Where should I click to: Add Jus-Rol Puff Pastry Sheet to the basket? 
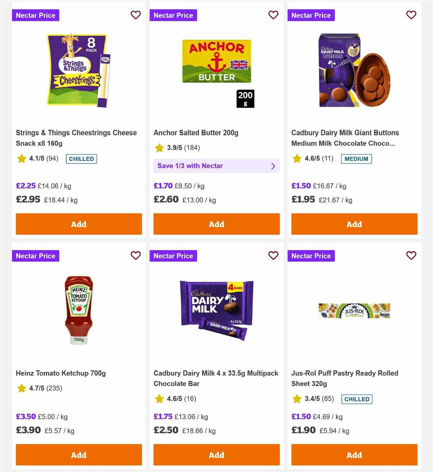[x=354, y=455]
